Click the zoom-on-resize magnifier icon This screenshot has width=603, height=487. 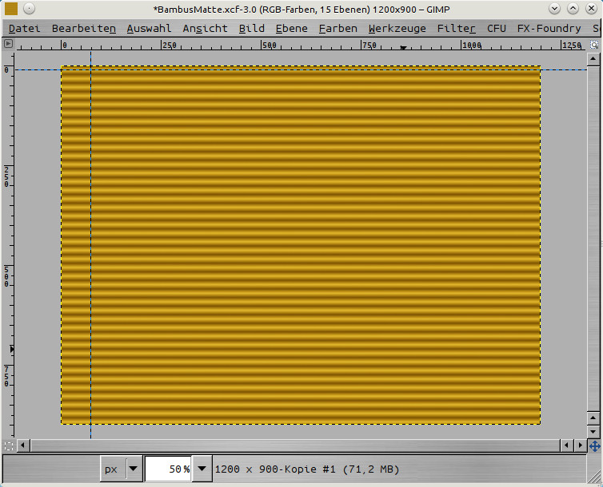click(593, 45)
